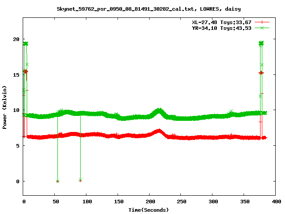Click the green calibration spike cluster near 19 at the start
Image resolution: width=285 pixels, height=214 pixels.
tap(26, 44)
